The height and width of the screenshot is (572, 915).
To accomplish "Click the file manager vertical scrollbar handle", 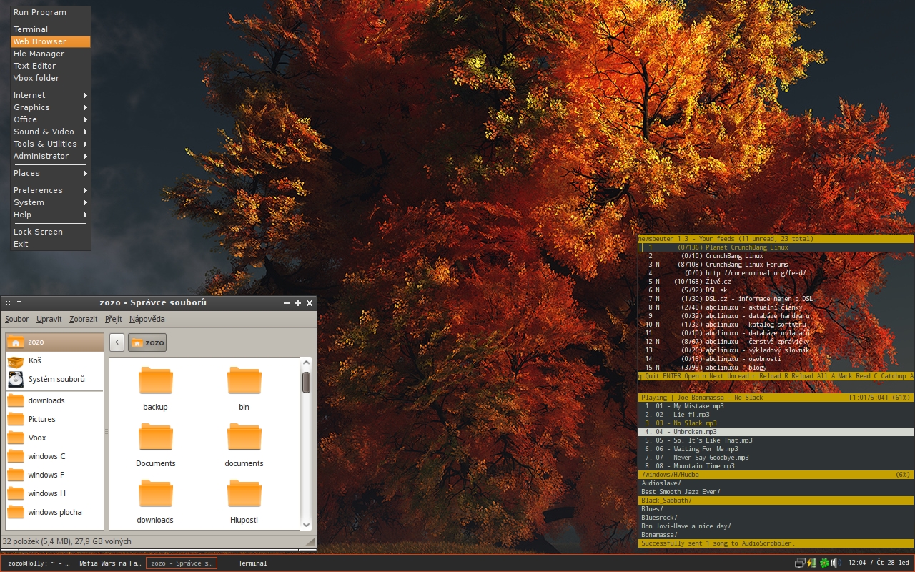I will point(306,383).
